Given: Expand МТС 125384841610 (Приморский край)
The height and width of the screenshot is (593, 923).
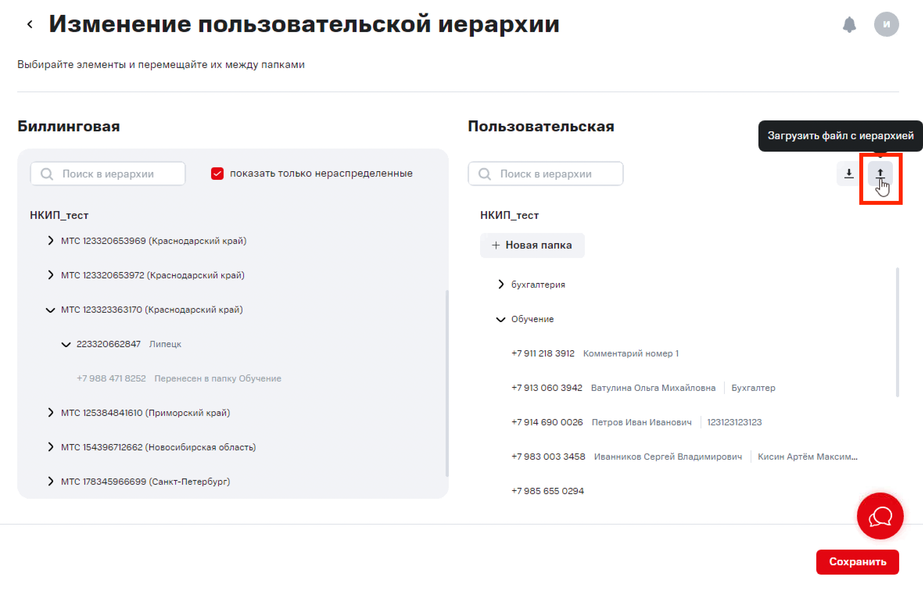Looking at the screenshot, I should (50, 412).
